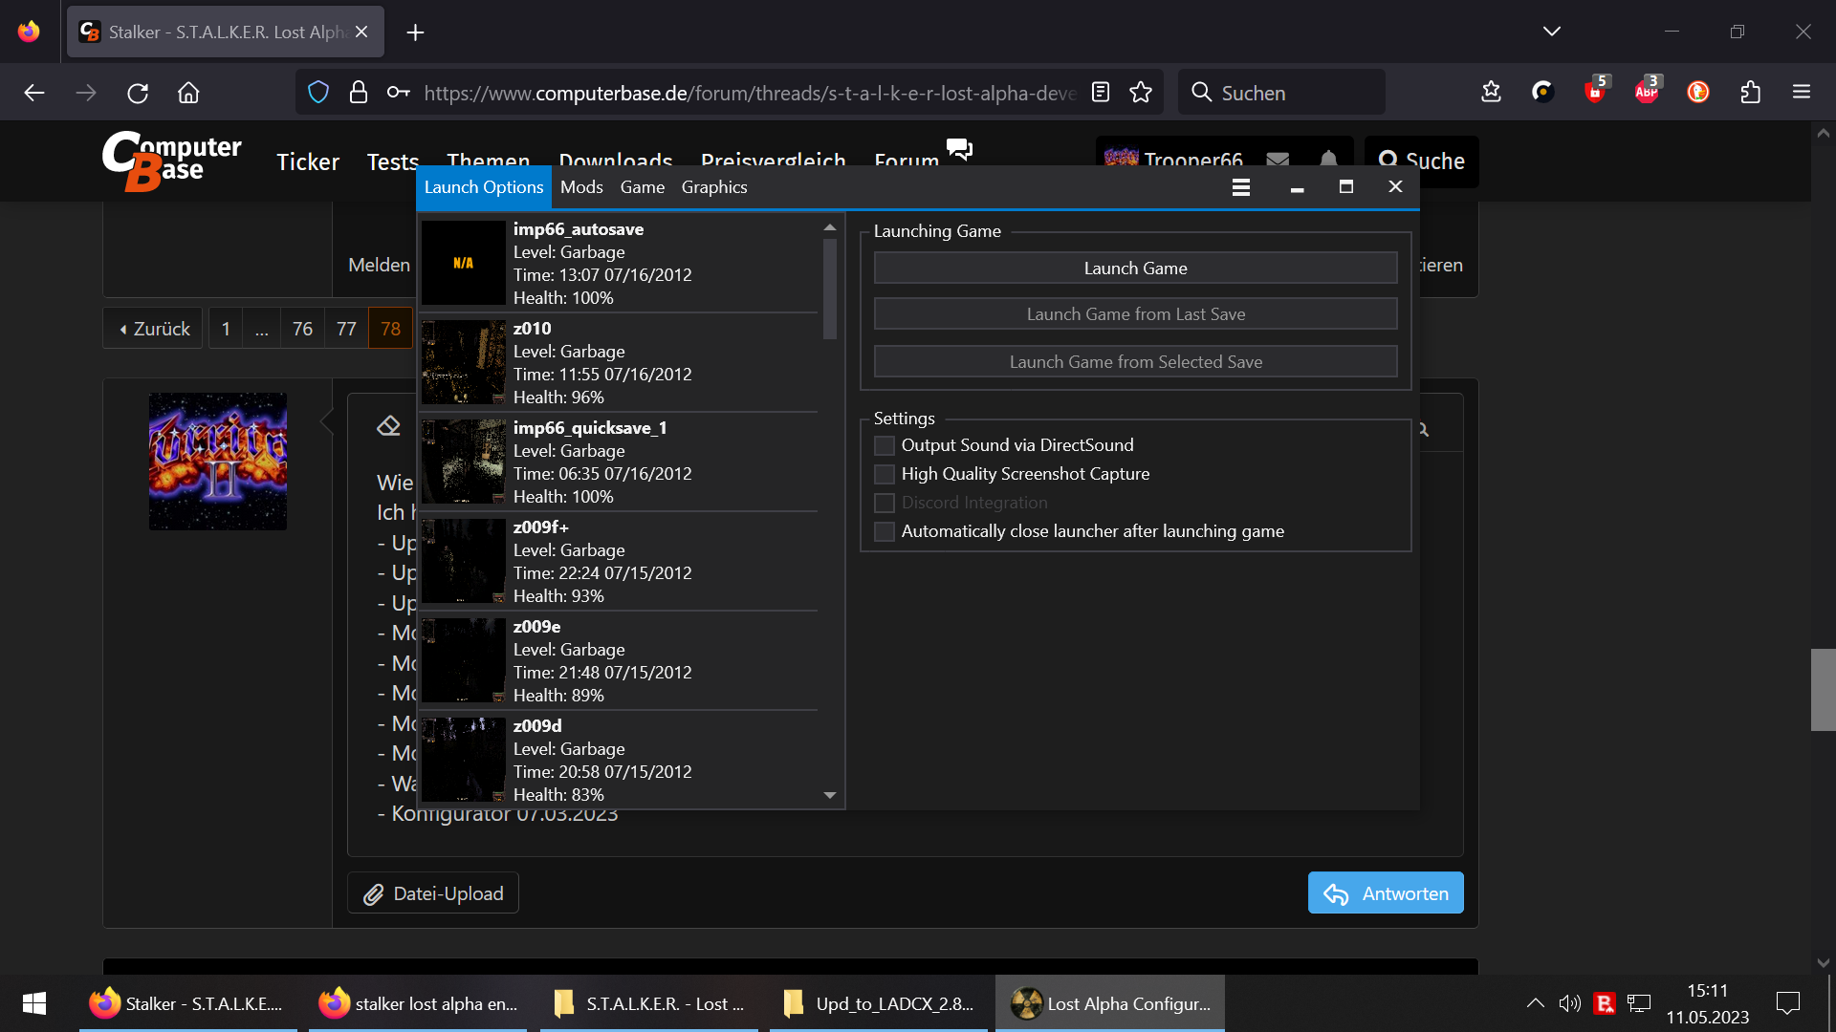Open the Graphics tab
This screenshot has height=1032, width=1836.
pyautogui.click(x=714, y=187)
